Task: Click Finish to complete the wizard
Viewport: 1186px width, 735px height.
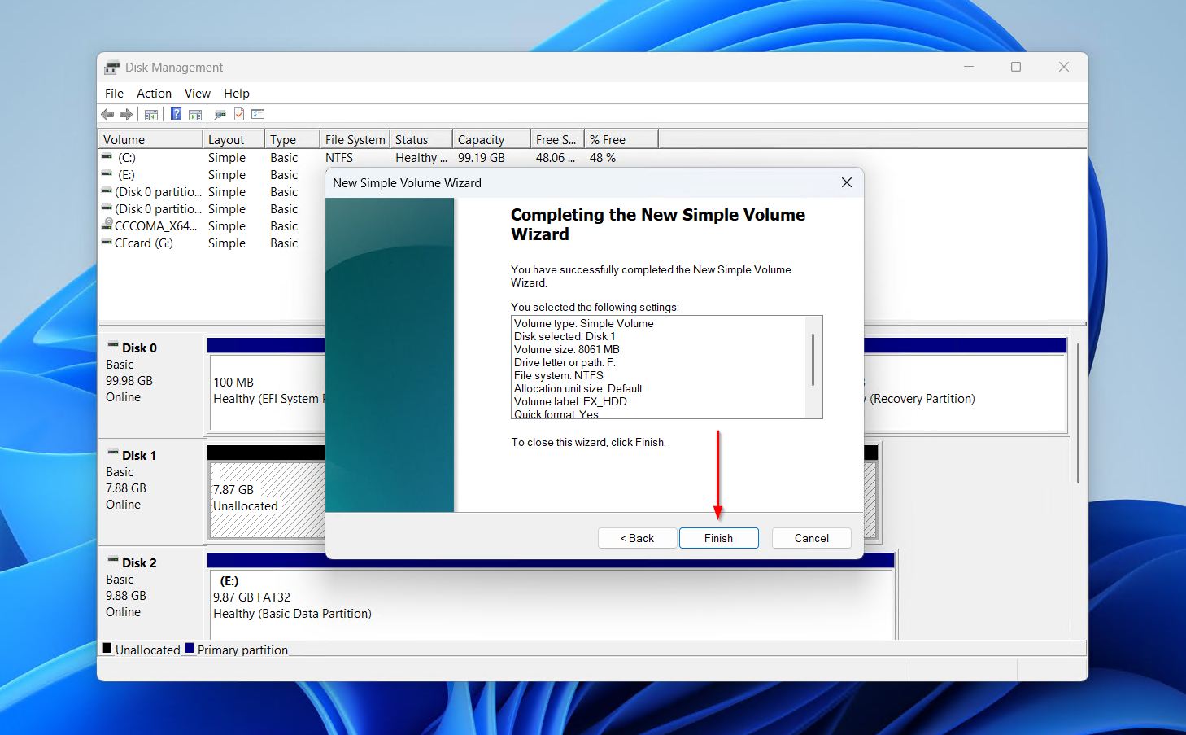Action: pos(718,538)
